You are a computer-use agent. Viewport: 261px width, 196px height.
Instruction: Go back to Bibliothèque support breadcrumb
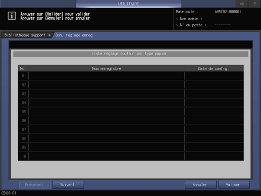point(25,35)
